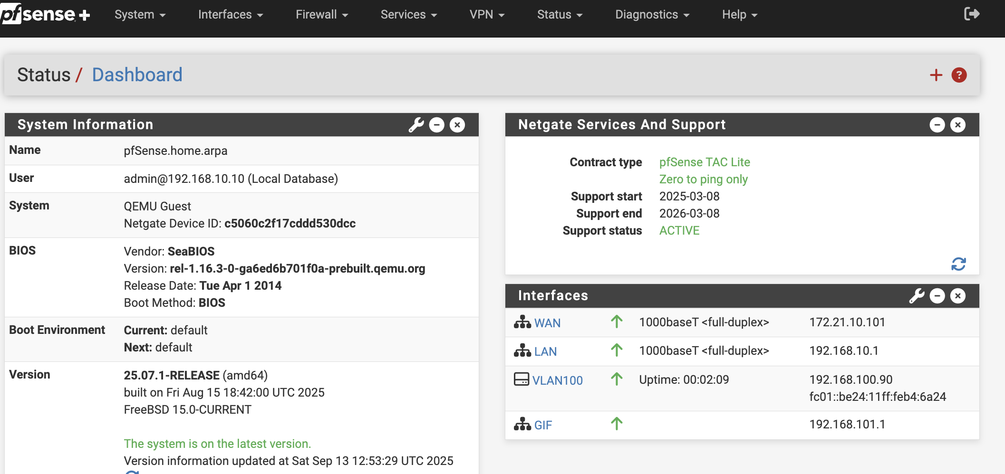Minimize the System Information widget
Viewport: 1005px width, 474px height.
pos(436,125)
